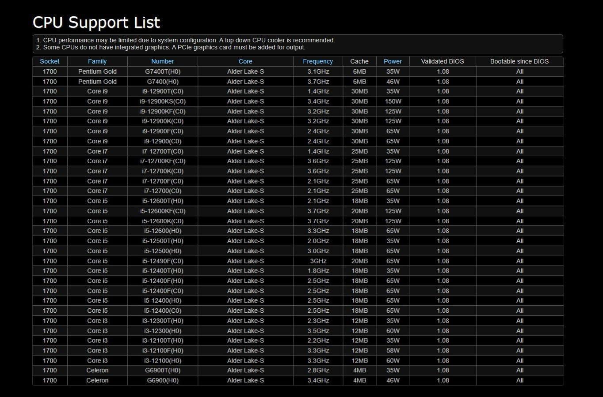Click the i5-12600K(C0) model cell
This screenshot has height=397, width=603.
point(163,221)
